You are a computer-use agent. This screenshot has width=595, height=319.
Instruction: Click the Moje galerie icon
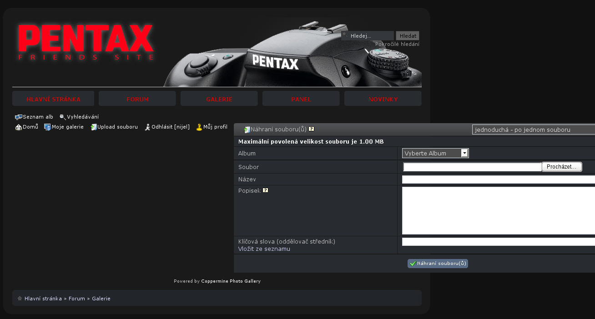click(47, 127)
